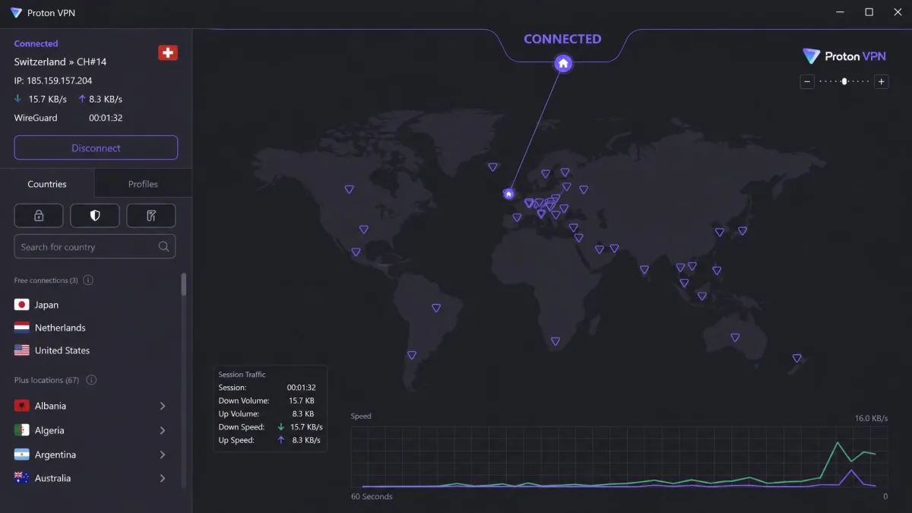Click the United States flag icon
This screenshot has height=513, width=912.
click(22, 350)
